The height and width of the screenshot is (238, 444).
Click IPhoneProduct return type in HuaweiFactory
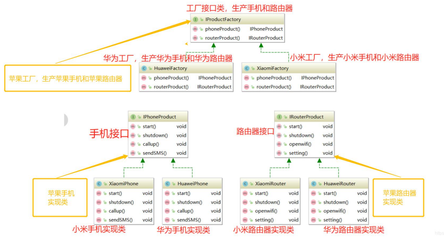point(215,78)
